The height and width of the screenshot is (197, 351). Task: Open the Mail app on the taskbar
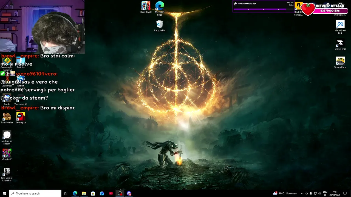[102, 193]
